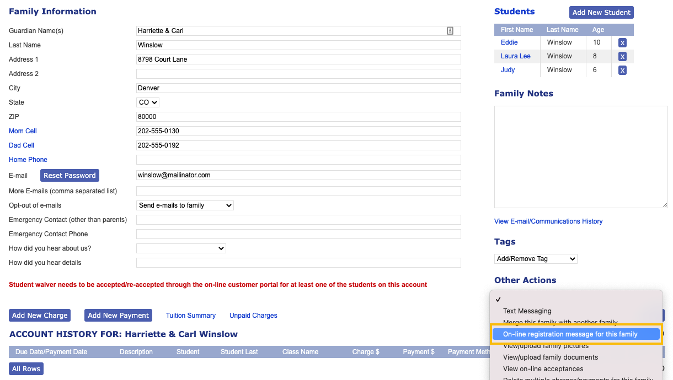Image resolution: width=673 pixels, height=380 pixels.
Task: Open the State dropdown showing CO
Action: (x=147, y=102)
